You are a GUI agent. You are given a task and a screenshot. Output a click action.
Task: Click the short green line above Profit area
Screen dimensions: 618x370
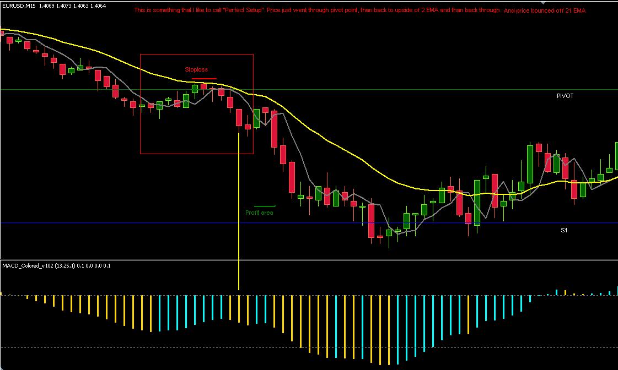click(265, 206)
